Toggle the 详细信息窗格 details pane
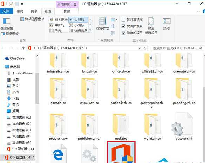205x163 pixels. [x=32, y=19]
